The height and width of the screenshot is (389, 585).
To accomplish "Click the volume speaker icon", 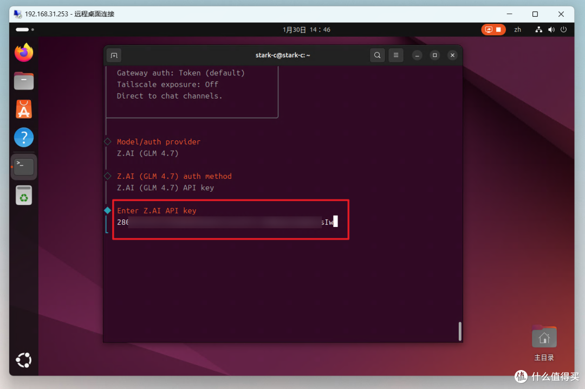I will click(551, 29).
